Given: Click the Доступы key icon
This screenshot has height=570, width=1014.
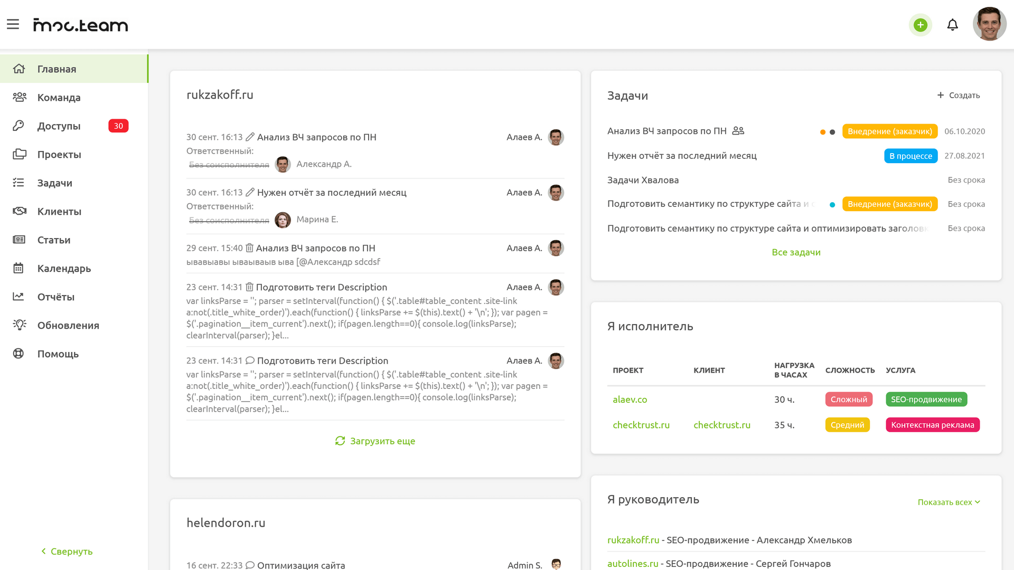Looking at the screenshot, I should click(19, 126).
